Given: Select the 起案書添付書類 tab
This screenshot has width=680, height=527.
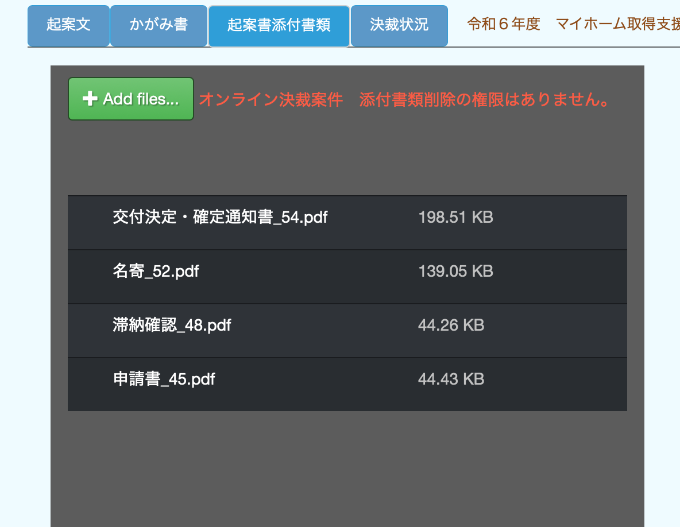Looking at the screenshot, I should click(279, 26).
